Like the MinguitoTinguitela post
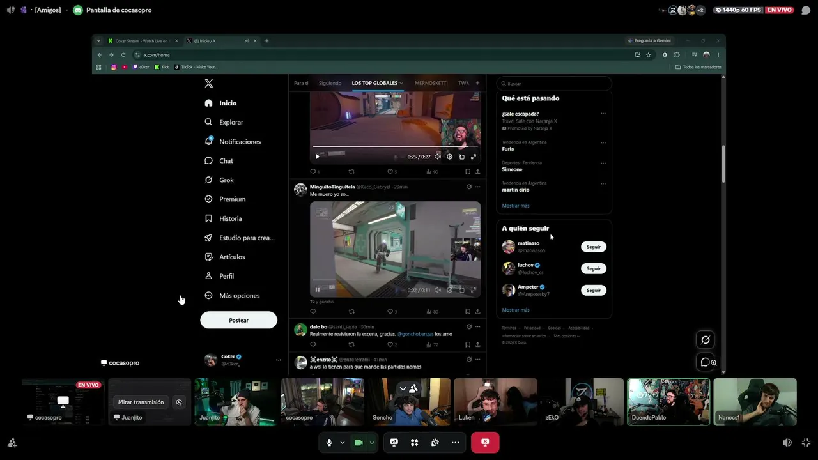 [390, 312]
